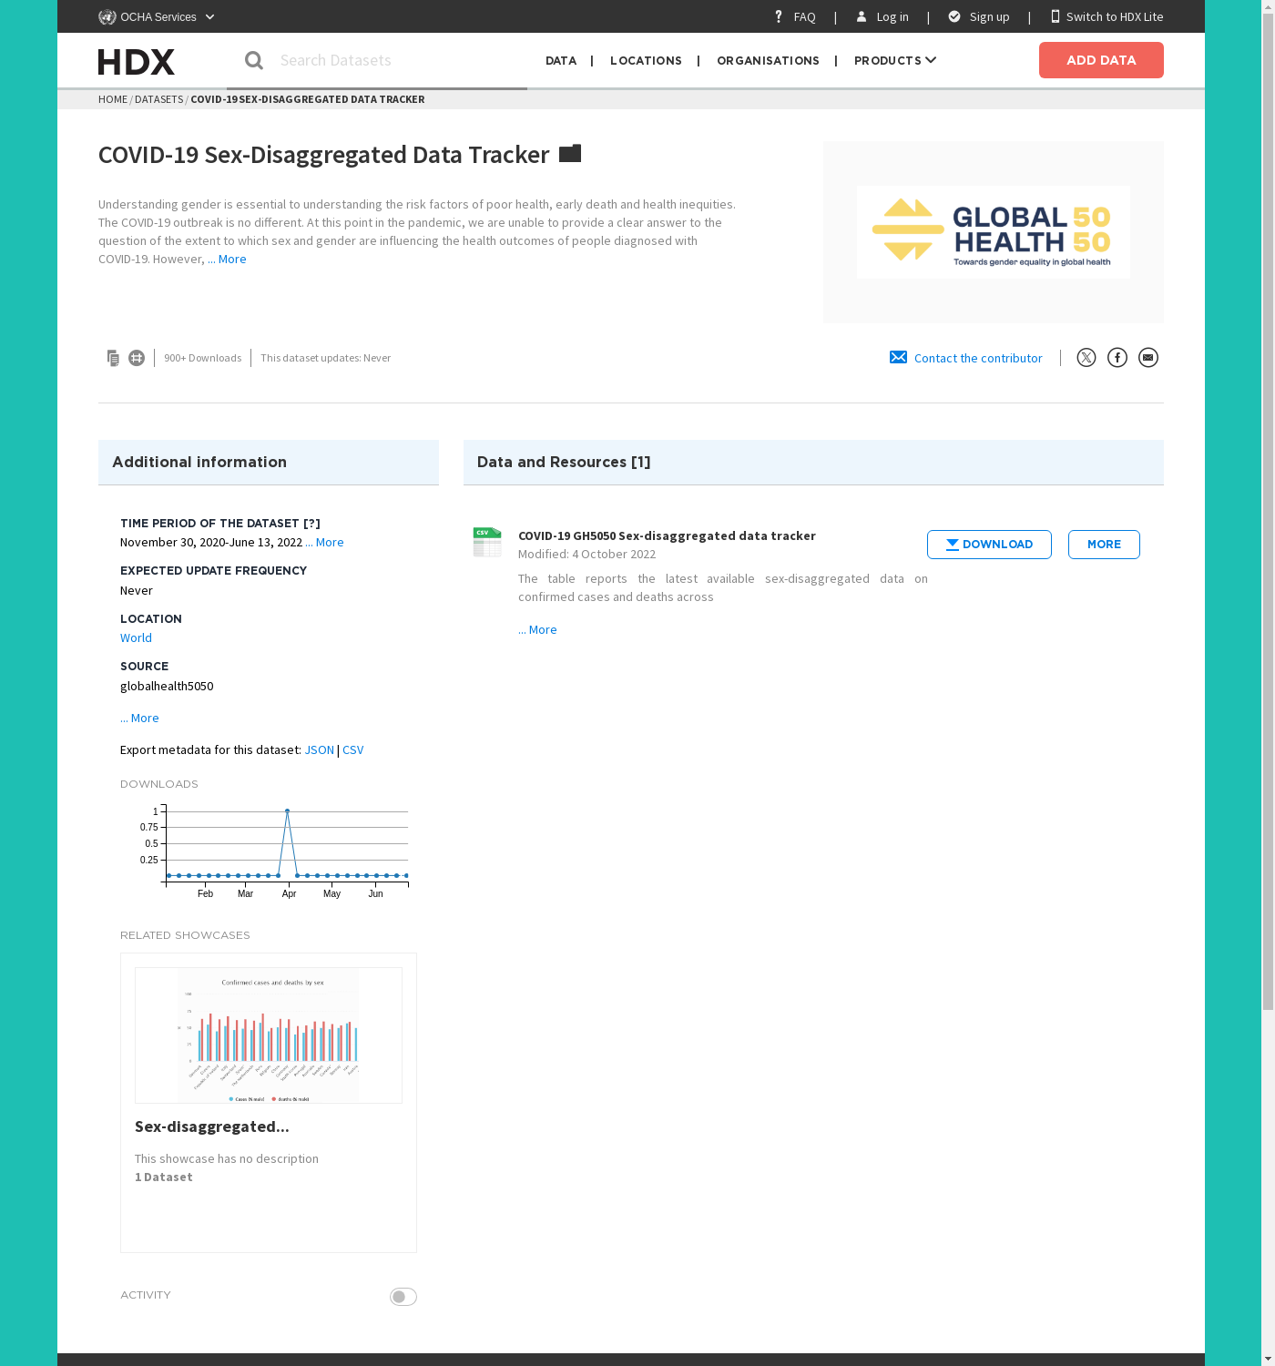Toggle the Activity switch
The image size is (1275, 1366).
pos(403,1297)
